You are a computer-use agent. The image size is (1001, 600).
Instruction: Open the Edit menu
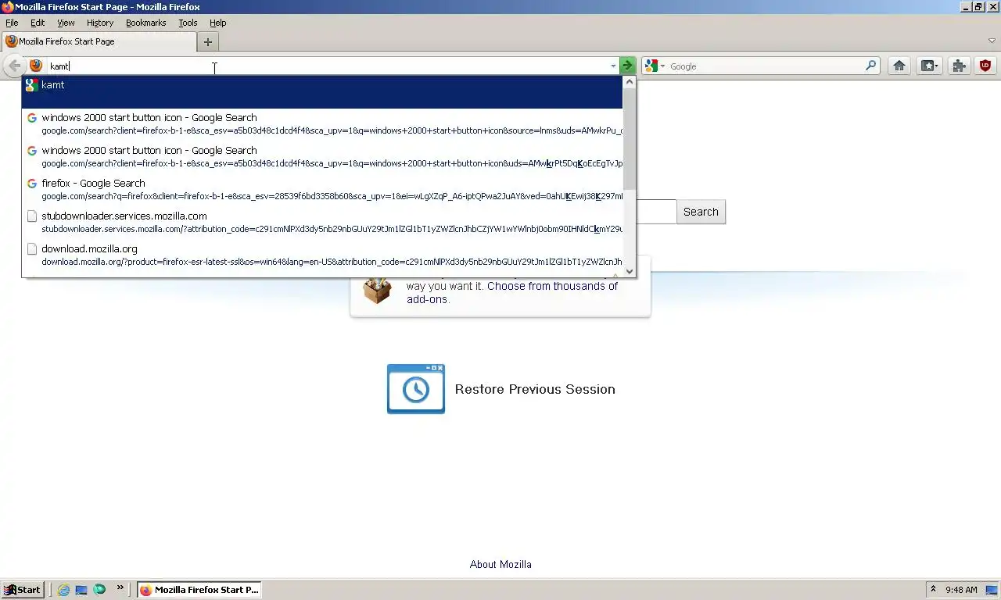38,23
